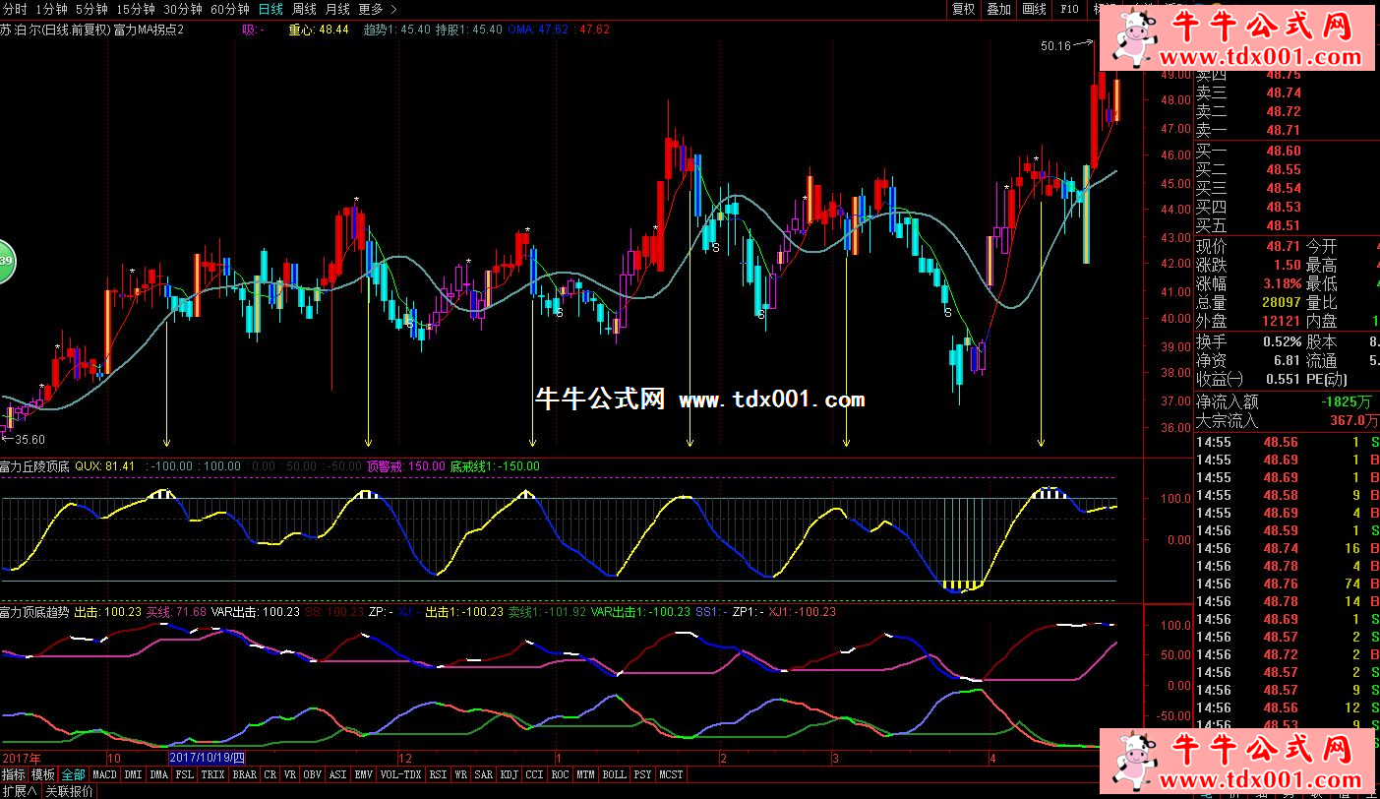Open the 模板 template tab
The width and height of the screenshot is (1380, 799).
(43, 774)
